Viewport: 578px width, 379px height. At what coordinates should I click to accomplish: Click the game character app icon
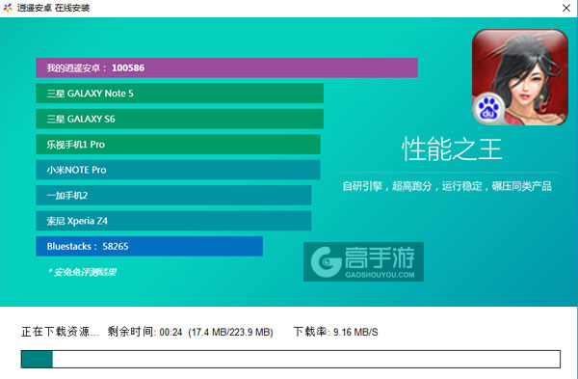520,77
